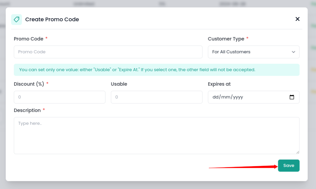Click the Usable number field

[x=156, y=97]
